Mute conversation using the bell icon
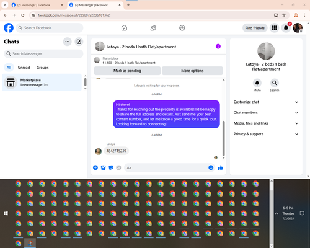The height and width of the screenshot is (248, 310). tap(257, 83)
